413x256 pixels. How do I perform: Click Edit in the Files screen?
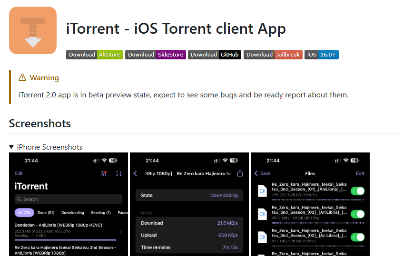pyautogui.click(x=360, y=173)
